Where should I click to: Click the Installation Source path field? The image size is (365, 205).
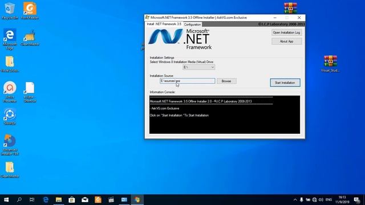tap(188, 81)
